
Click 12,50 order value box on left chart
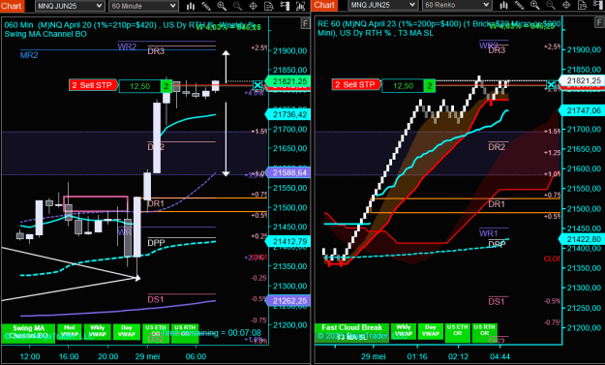(140, 86)
